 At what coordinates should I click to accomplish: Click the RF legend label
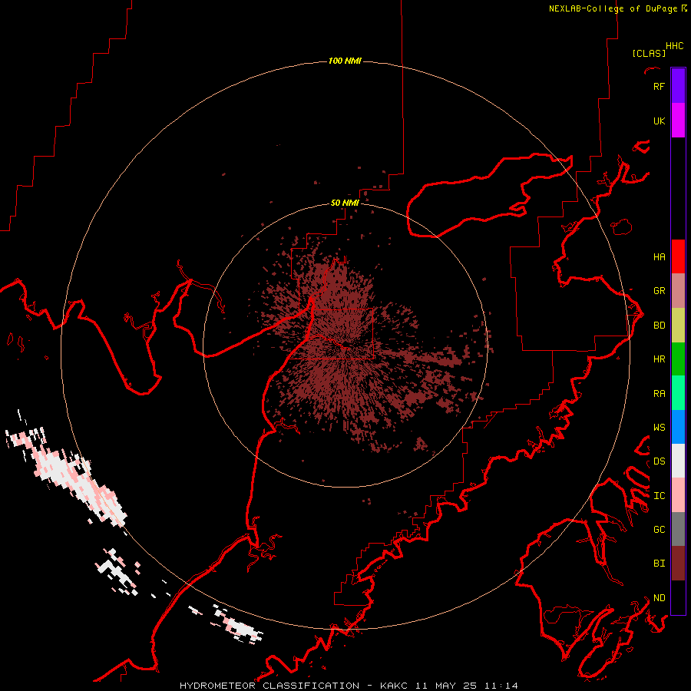pyautogui.click(x=659, y=86)
